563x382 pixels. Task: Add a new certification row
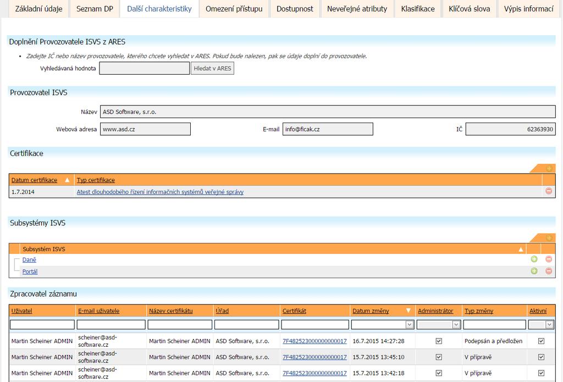pyautogui.click(x=549, y=169)
